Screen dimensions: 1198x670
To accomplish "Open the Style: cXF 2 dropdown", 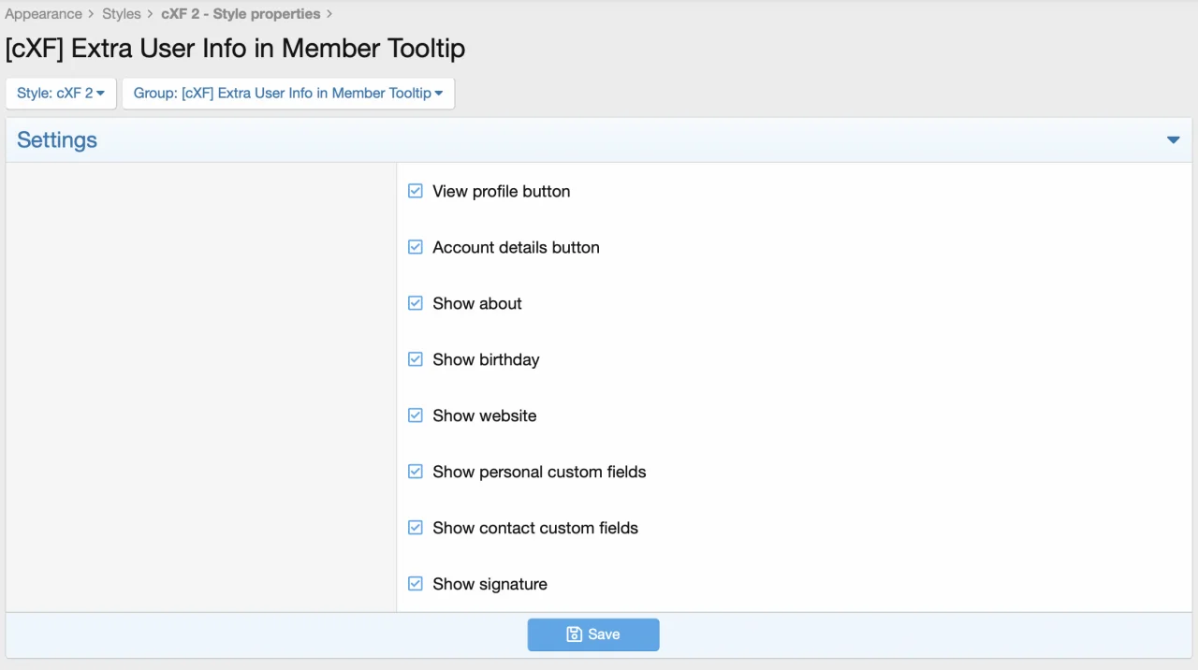I will pyautogui.click(x=60, y=93).
